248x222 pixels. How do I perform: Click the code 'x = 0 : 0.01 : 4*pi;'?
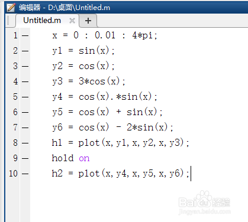105,35
